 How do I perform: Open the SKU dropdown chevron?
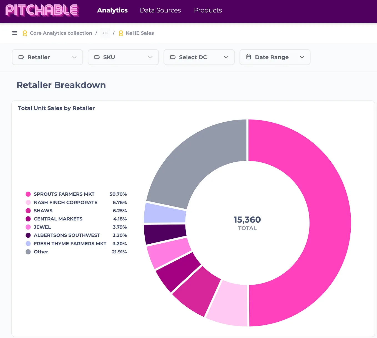pos(150,57)
